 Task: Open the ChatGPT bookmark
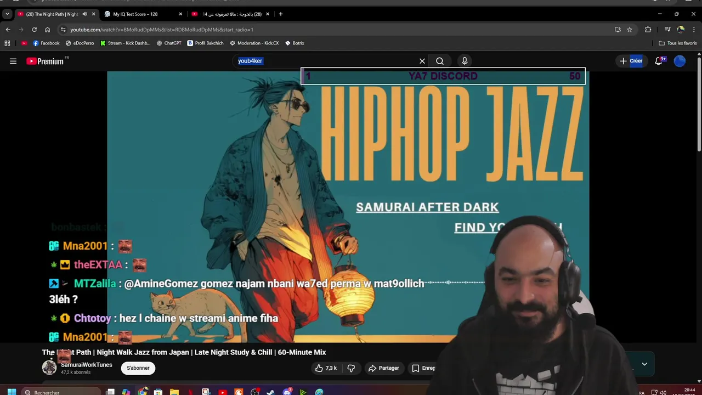click(x=169, y=43)
